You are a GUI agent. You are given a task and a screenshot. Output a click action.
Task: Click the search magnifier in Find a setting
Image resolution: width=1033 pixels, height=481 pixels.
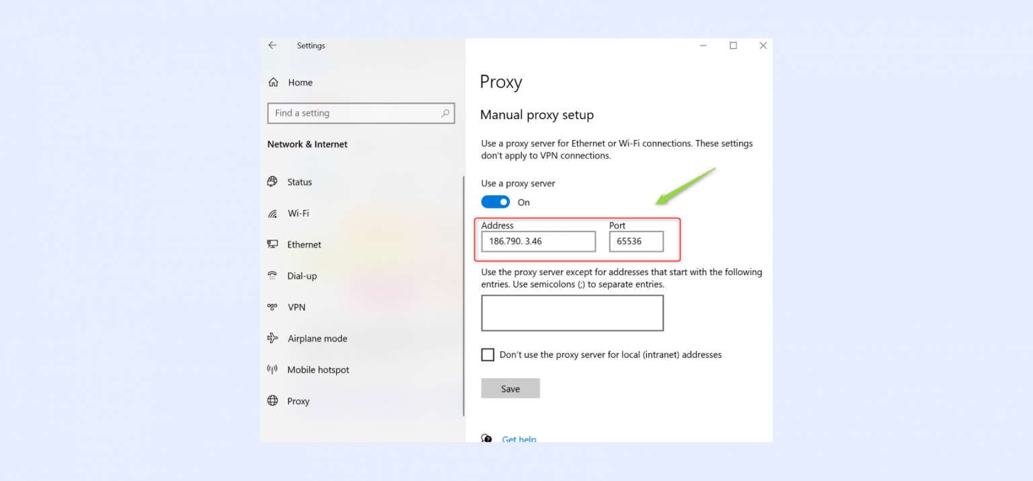pyautogui.click(x=445, y=113)
